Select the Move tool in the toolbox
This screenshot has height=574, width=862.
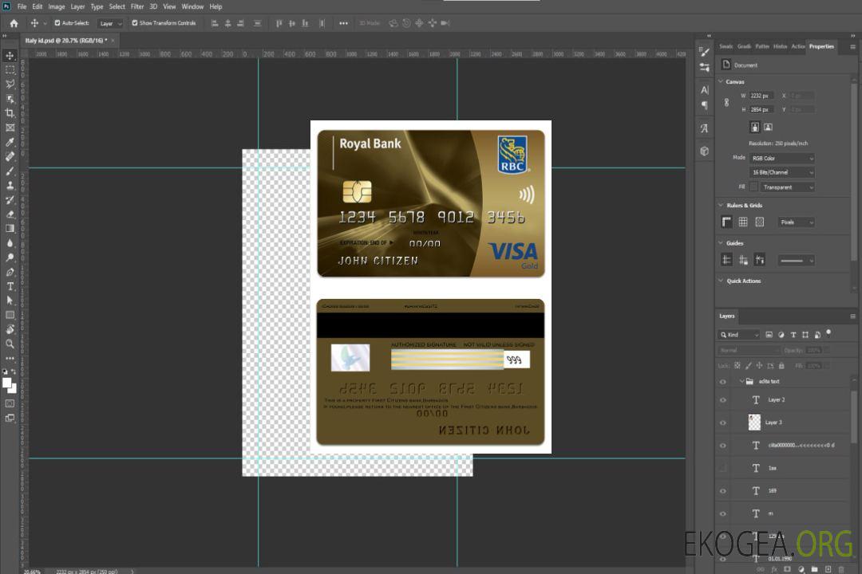point(10,56)
